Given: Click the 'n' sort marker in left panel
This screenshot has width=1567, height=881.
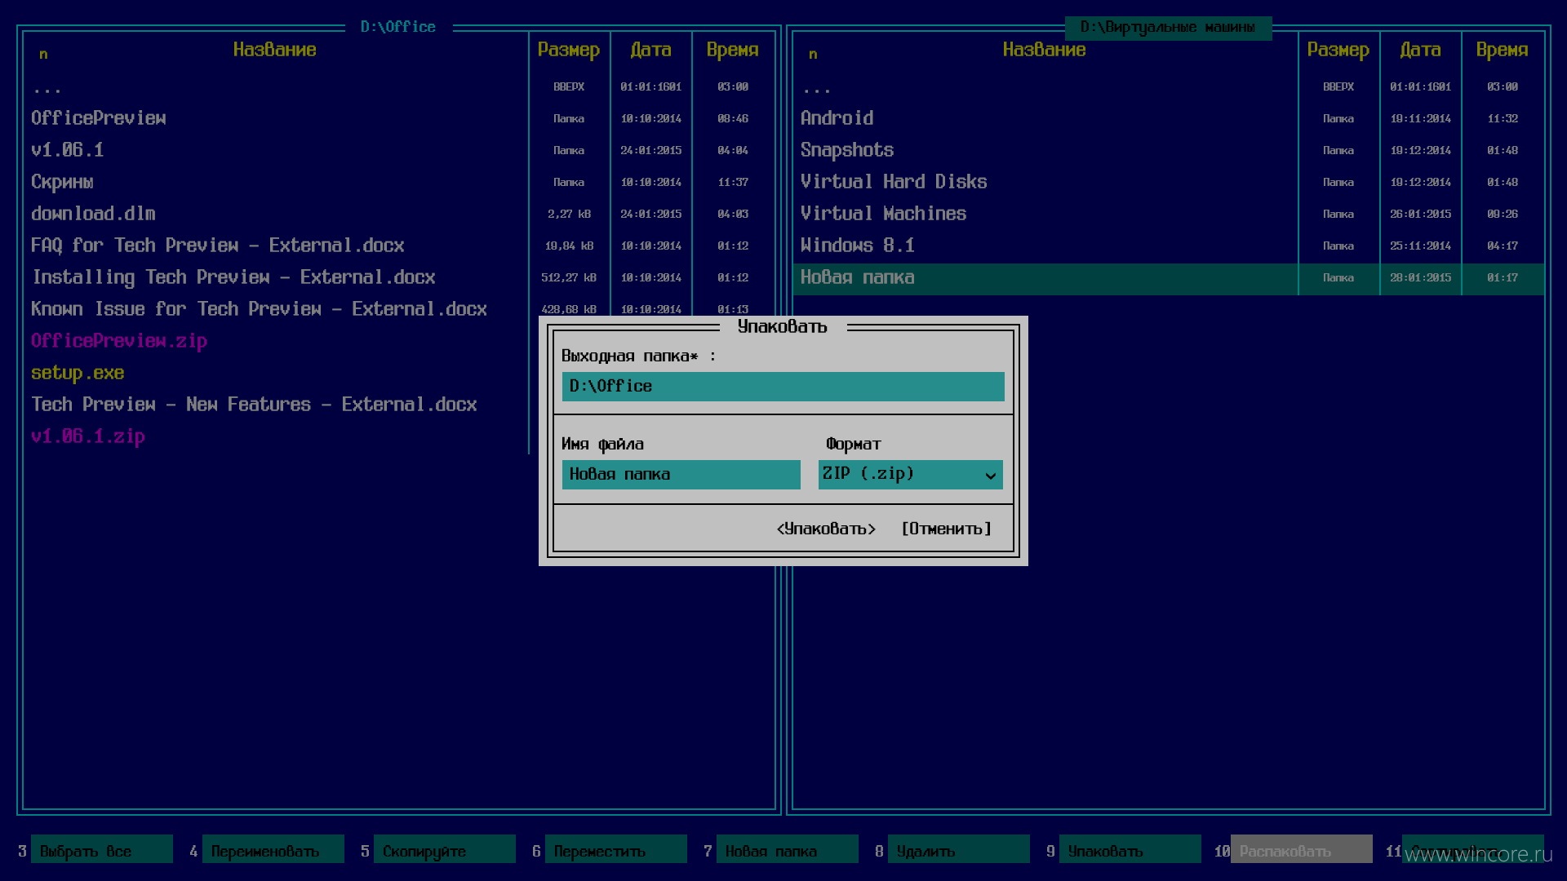Looking at the screenshot, I should [43, 55].
